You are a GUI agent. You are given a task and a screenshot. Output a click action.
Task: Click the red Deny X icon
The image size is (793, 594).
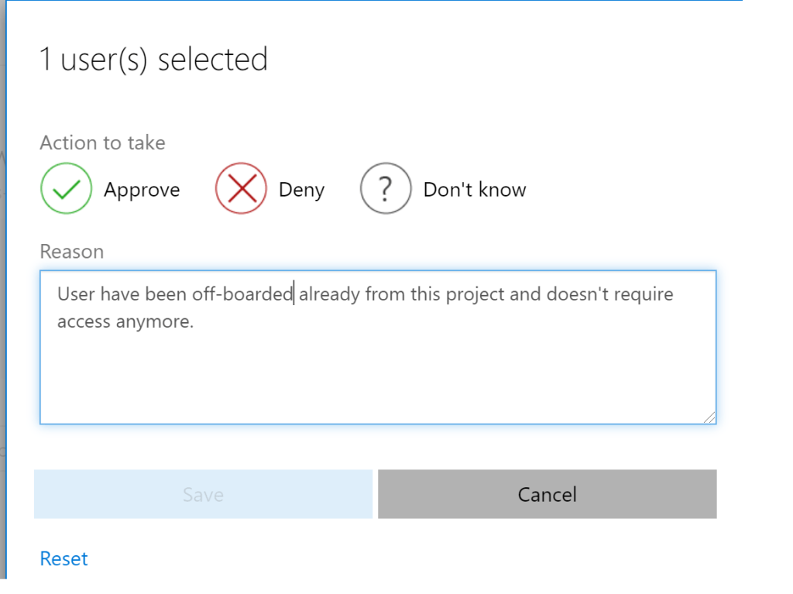point(241,188)
